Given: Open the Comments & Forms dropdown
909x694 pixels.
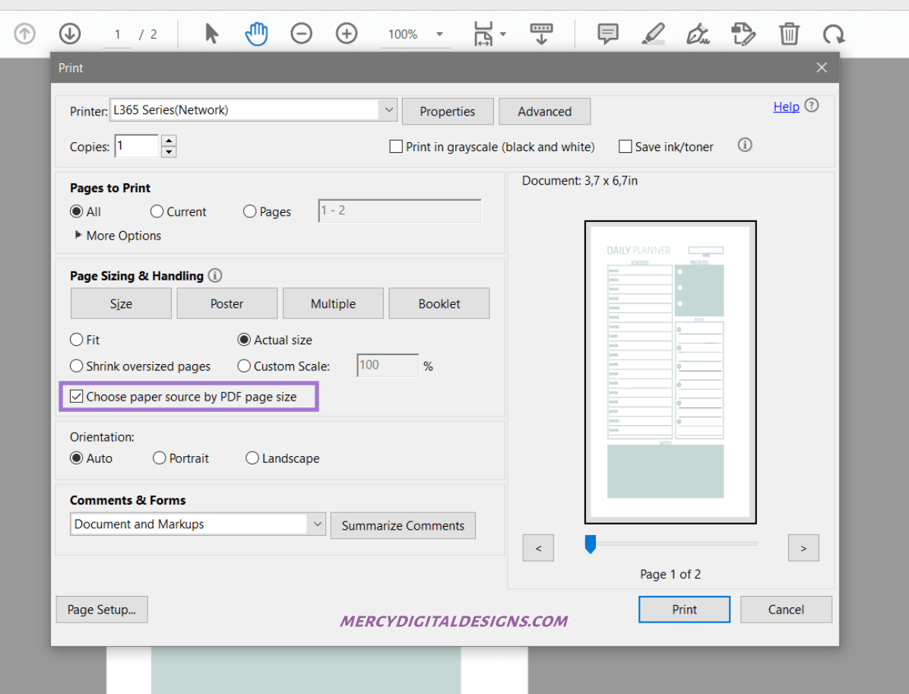Looking at the screenshot, I should tap(318, 524).
